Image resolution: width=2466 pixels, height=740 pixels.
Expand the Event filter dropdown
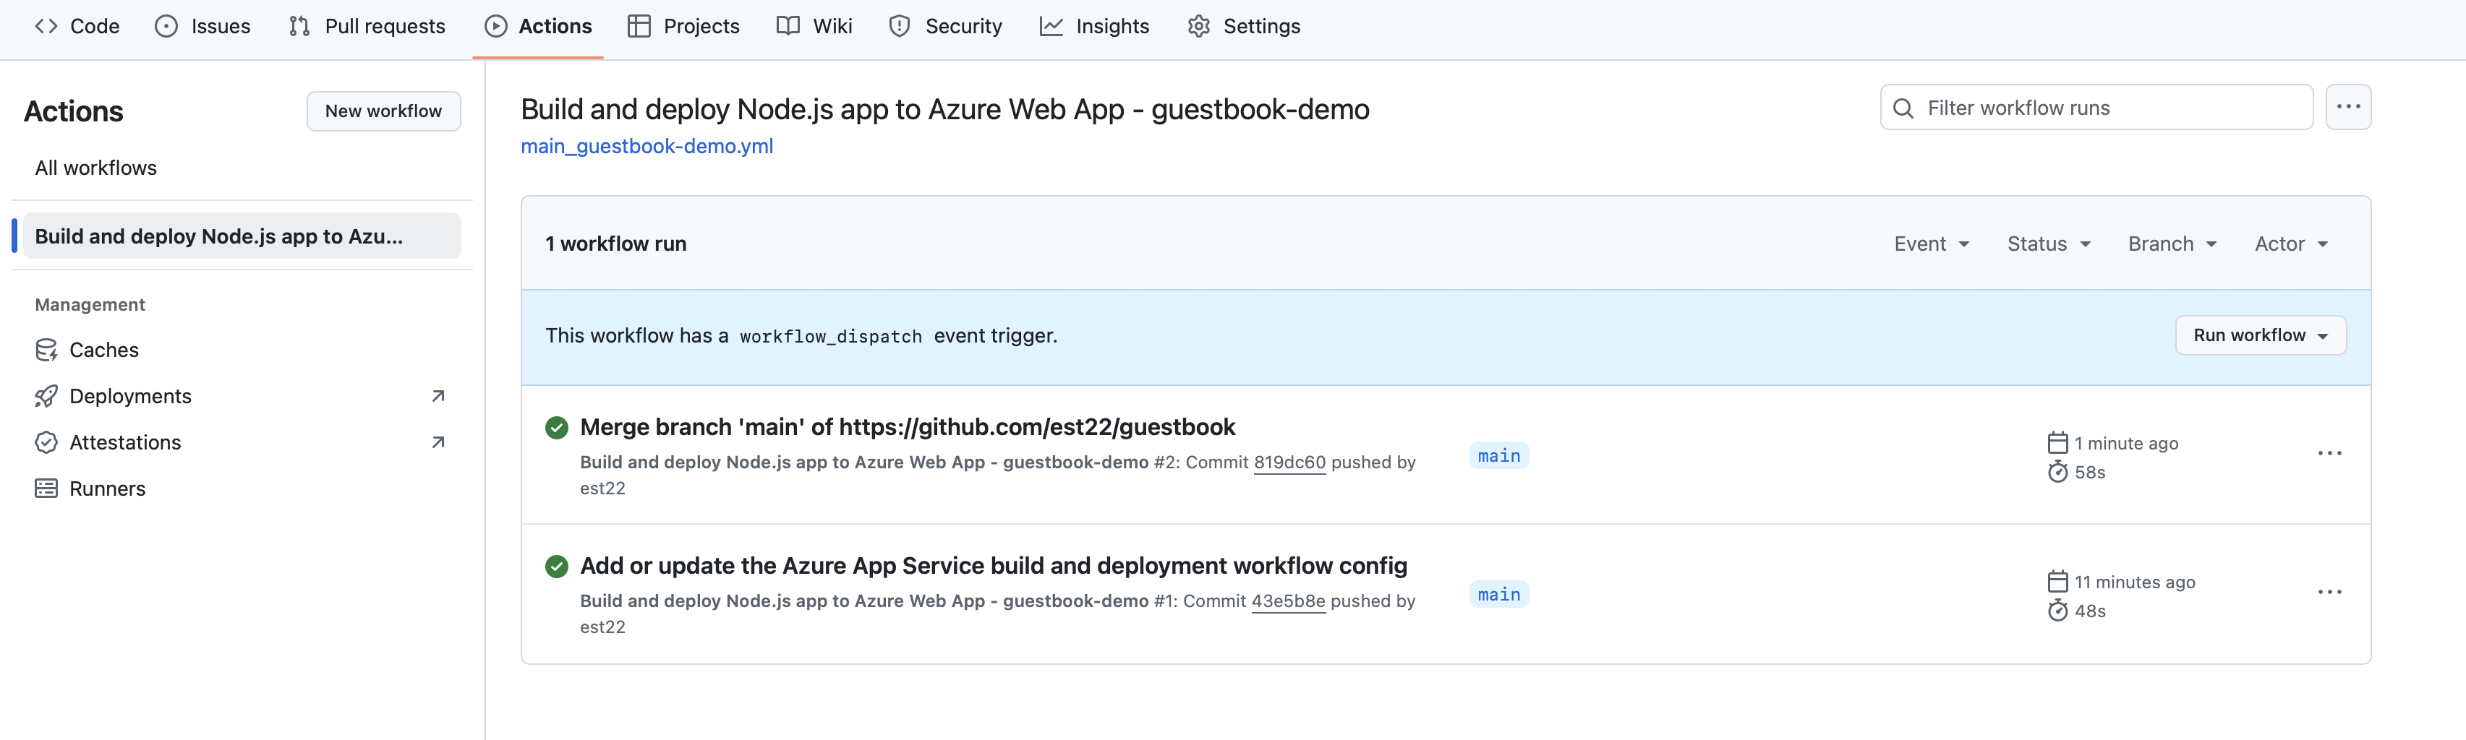[x=1931, y=244]
